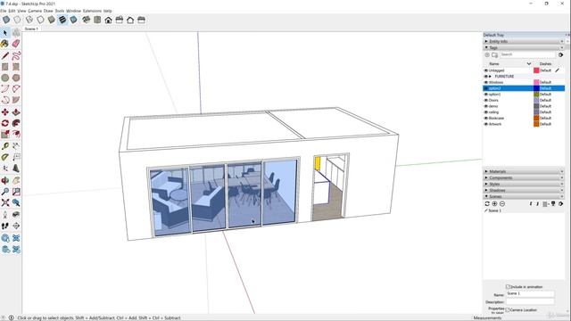
Task: Switch to Front view house icon
Action: point(109,20)
